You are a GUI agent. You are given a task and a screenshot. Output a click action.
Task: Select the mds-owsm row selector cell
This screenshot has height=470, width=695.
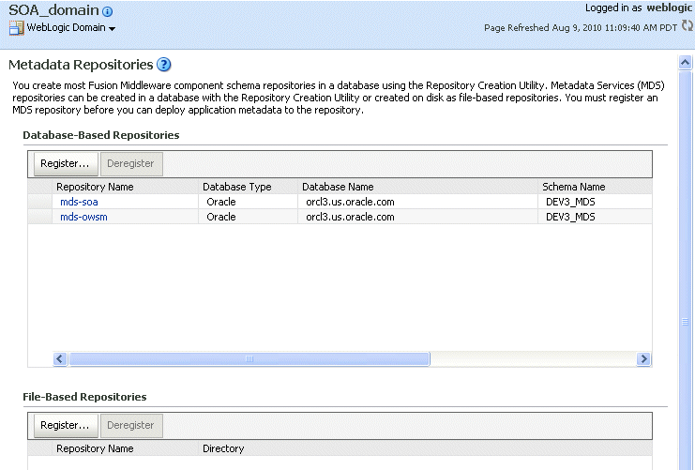coord(40,217)
